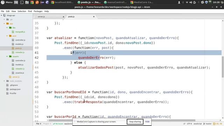The width and height of the screenshot is (224, 126).
Task: Open the network icon in the system tray
Action: pyautogui.click(x=187, y=2)
